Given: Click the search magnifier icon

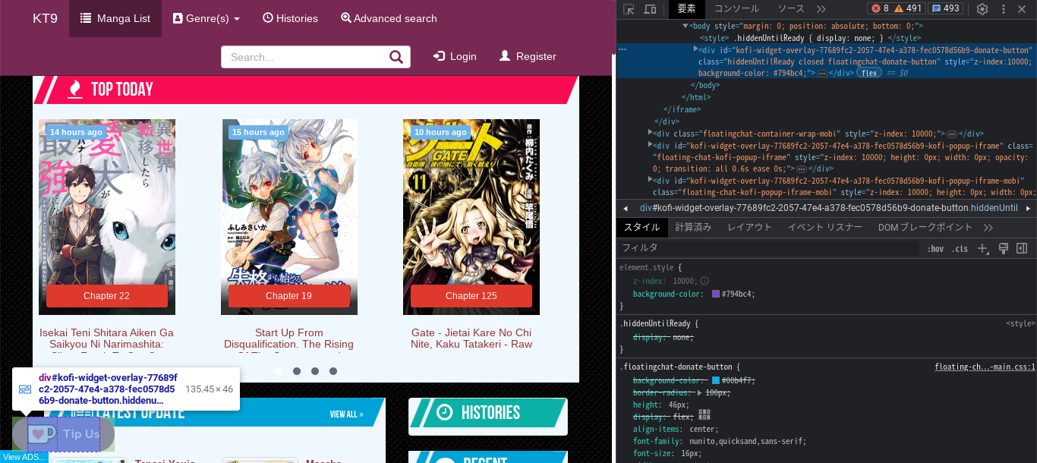Looking at the screenshot, I should 396,56.
